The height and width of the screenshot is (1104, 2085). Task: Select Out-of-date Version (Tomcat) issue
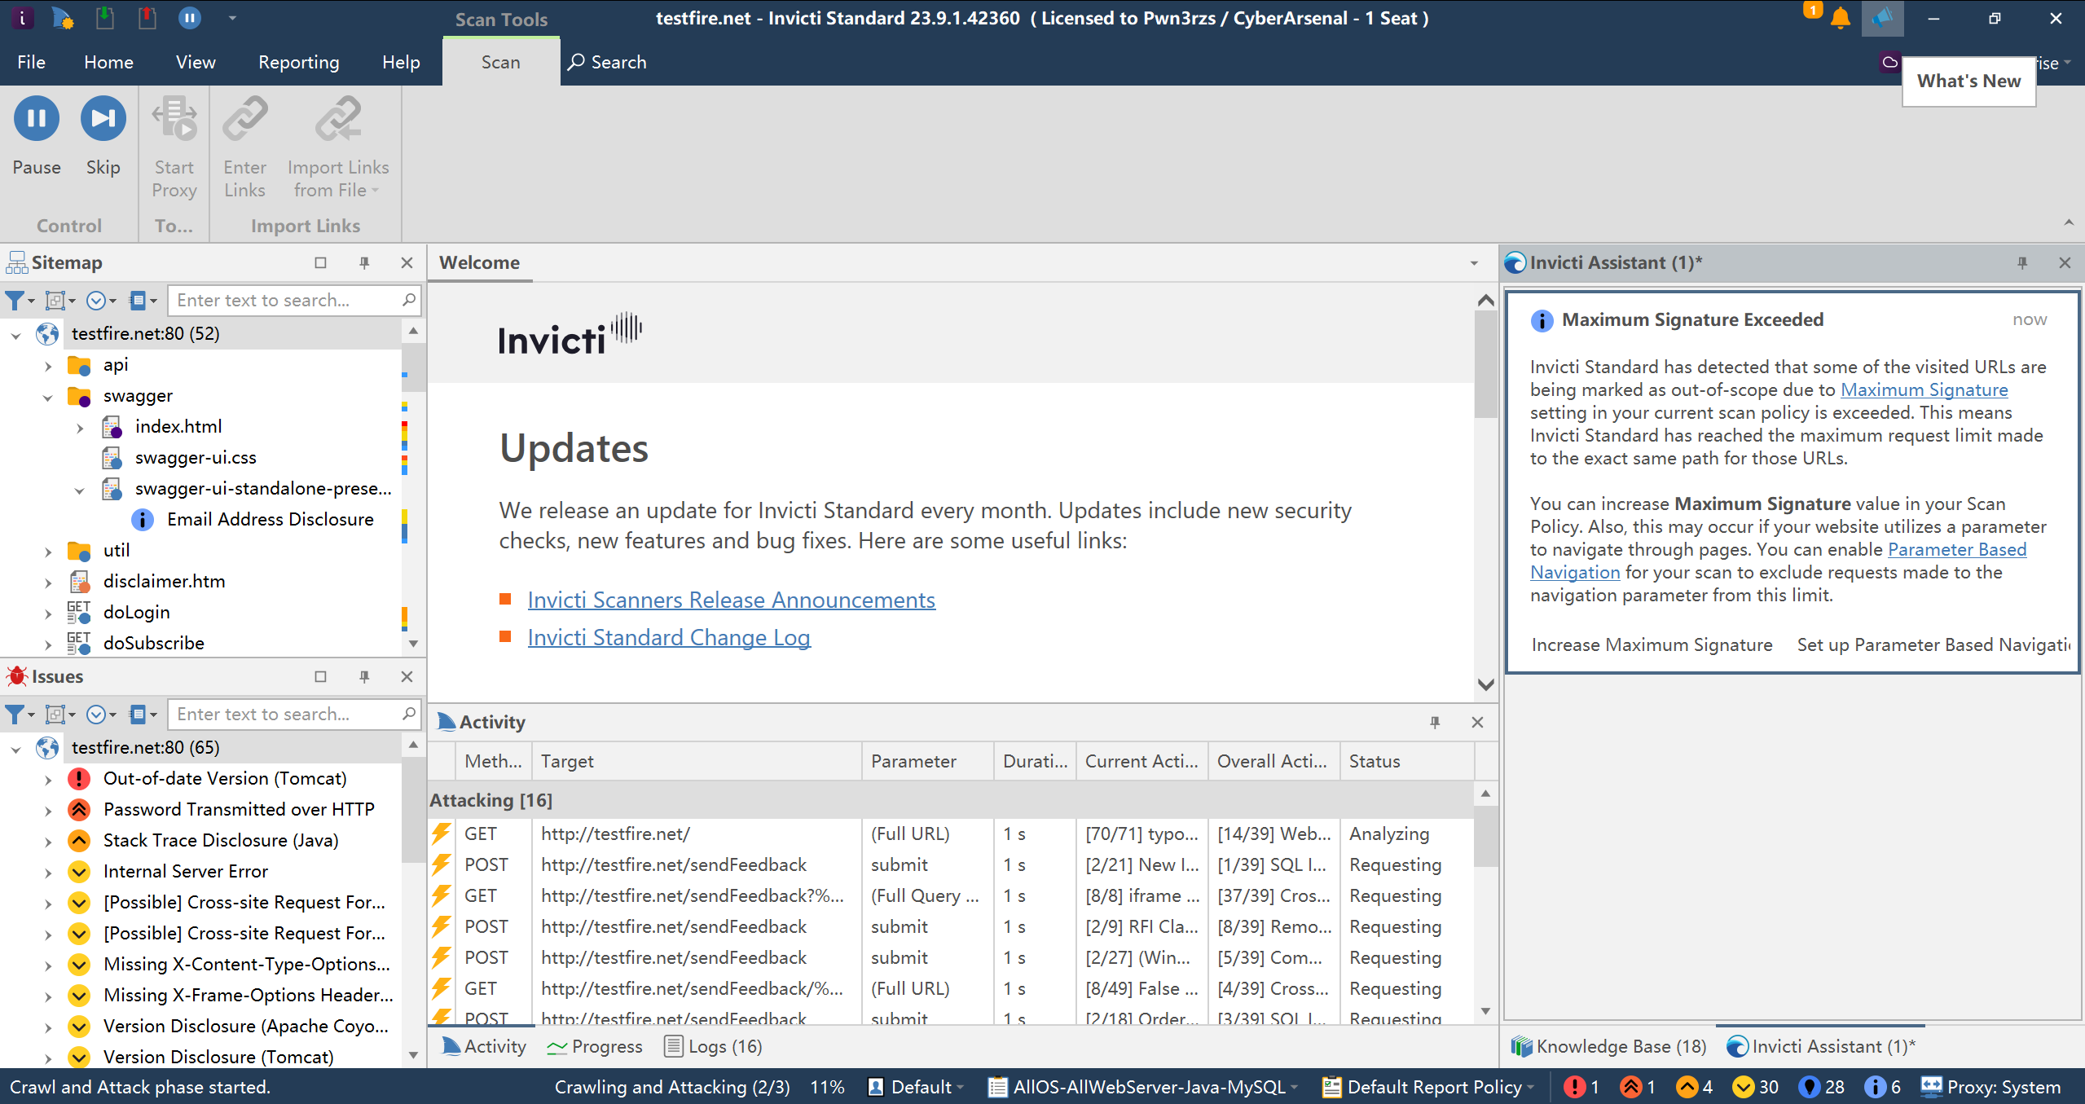[x=225, y=778]
